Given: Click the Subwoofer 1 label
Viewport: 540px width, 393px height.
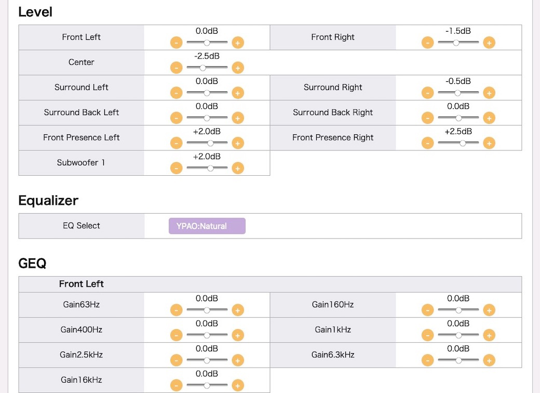Looking at the screenshot, I should pyautogui.click(x=81, y=163).
